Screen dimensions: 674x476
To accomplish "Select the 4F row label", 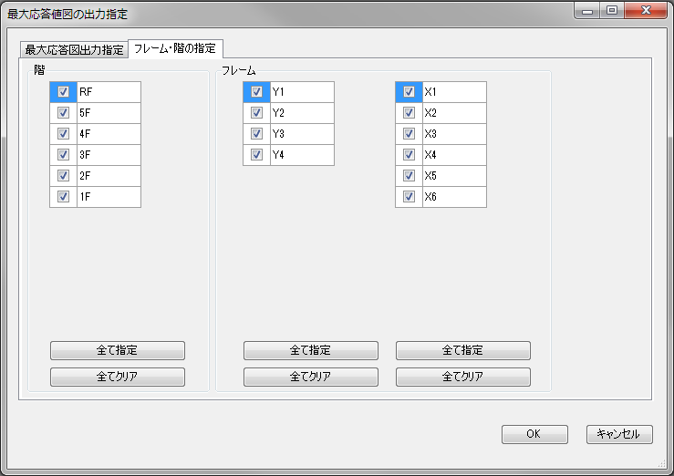I will click(x=109, y=134).
